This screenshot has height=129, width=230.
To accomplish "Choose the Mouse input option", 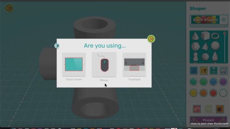I will pos(104,64).
